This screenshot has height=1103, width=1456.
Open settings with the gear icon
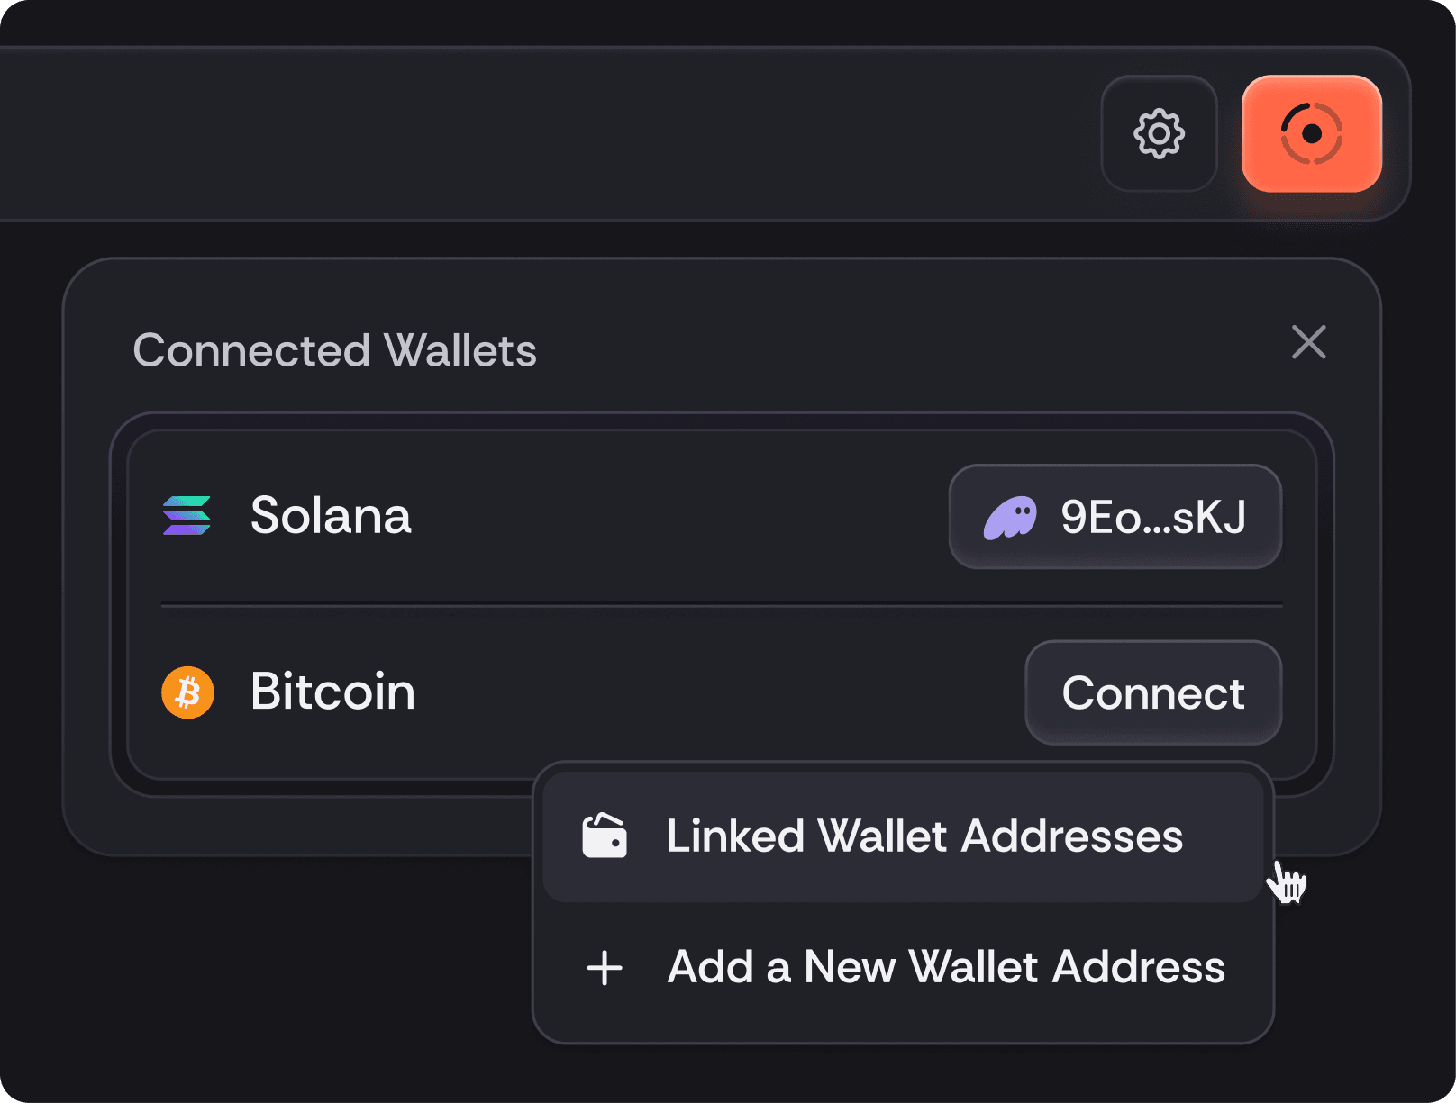click(x=1159, y=134)
